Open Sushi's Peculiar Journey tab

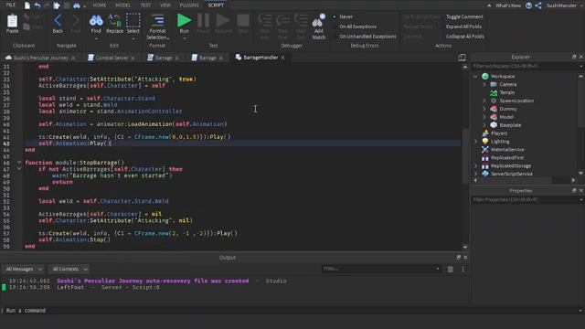(x=40, y=58)
